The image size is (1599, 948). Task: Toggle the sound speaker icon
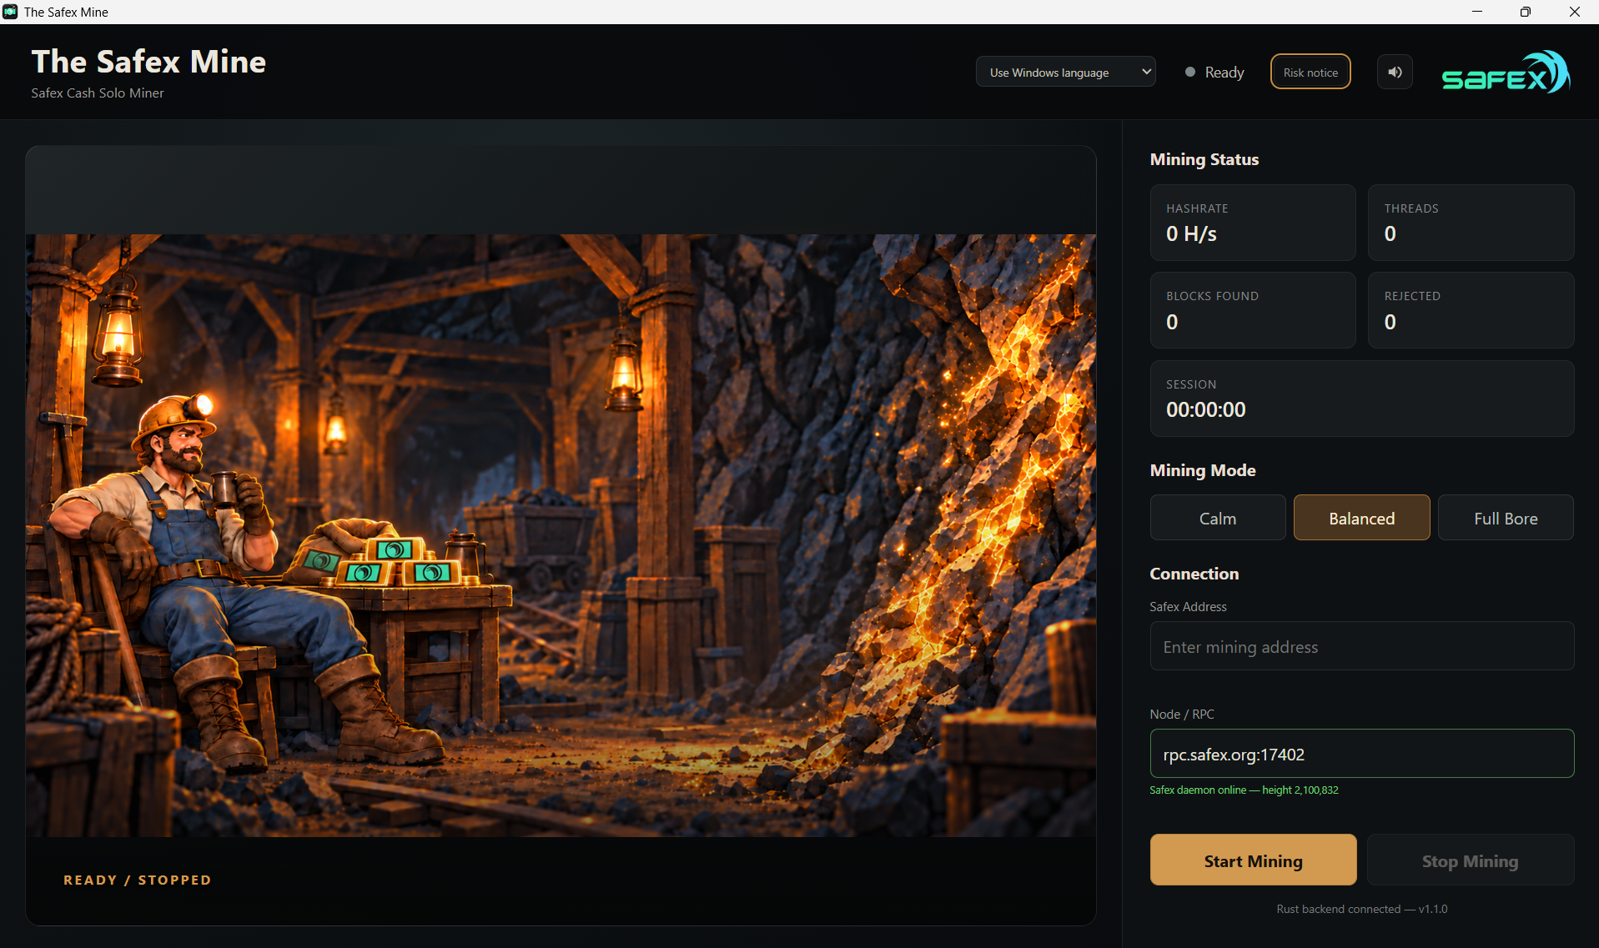click(x=1395, y=73)
